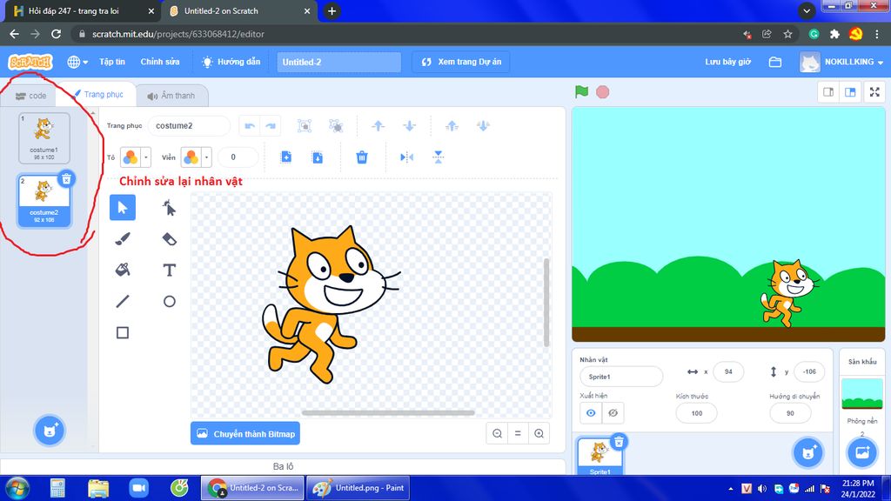Screen dimensions: 891x501
Task: Click the move Backward one layer icon
Action: point(409,125)
